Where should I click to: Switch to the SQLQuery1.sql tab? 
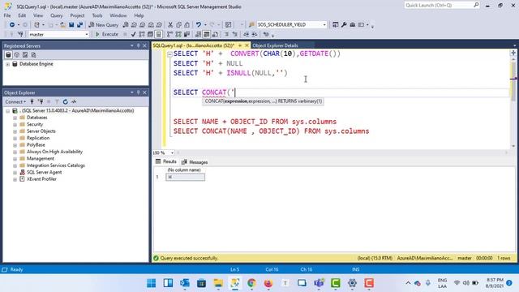(x=193, y=45)
